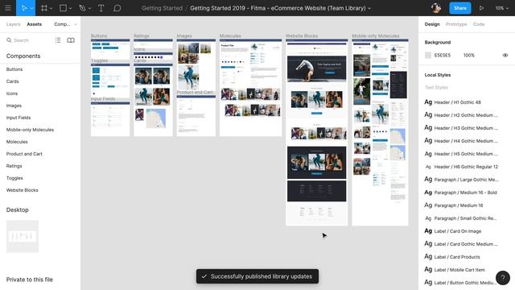The width and height of the screenshot is (515, 290).
Task: Edit the background opacity 100% field
Action: point(468,56)
